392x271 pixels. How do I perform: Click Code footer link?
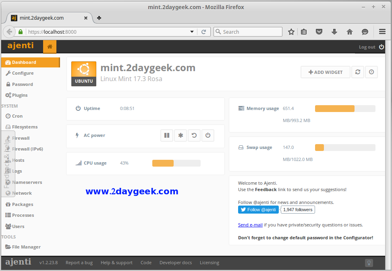point(146,263)
